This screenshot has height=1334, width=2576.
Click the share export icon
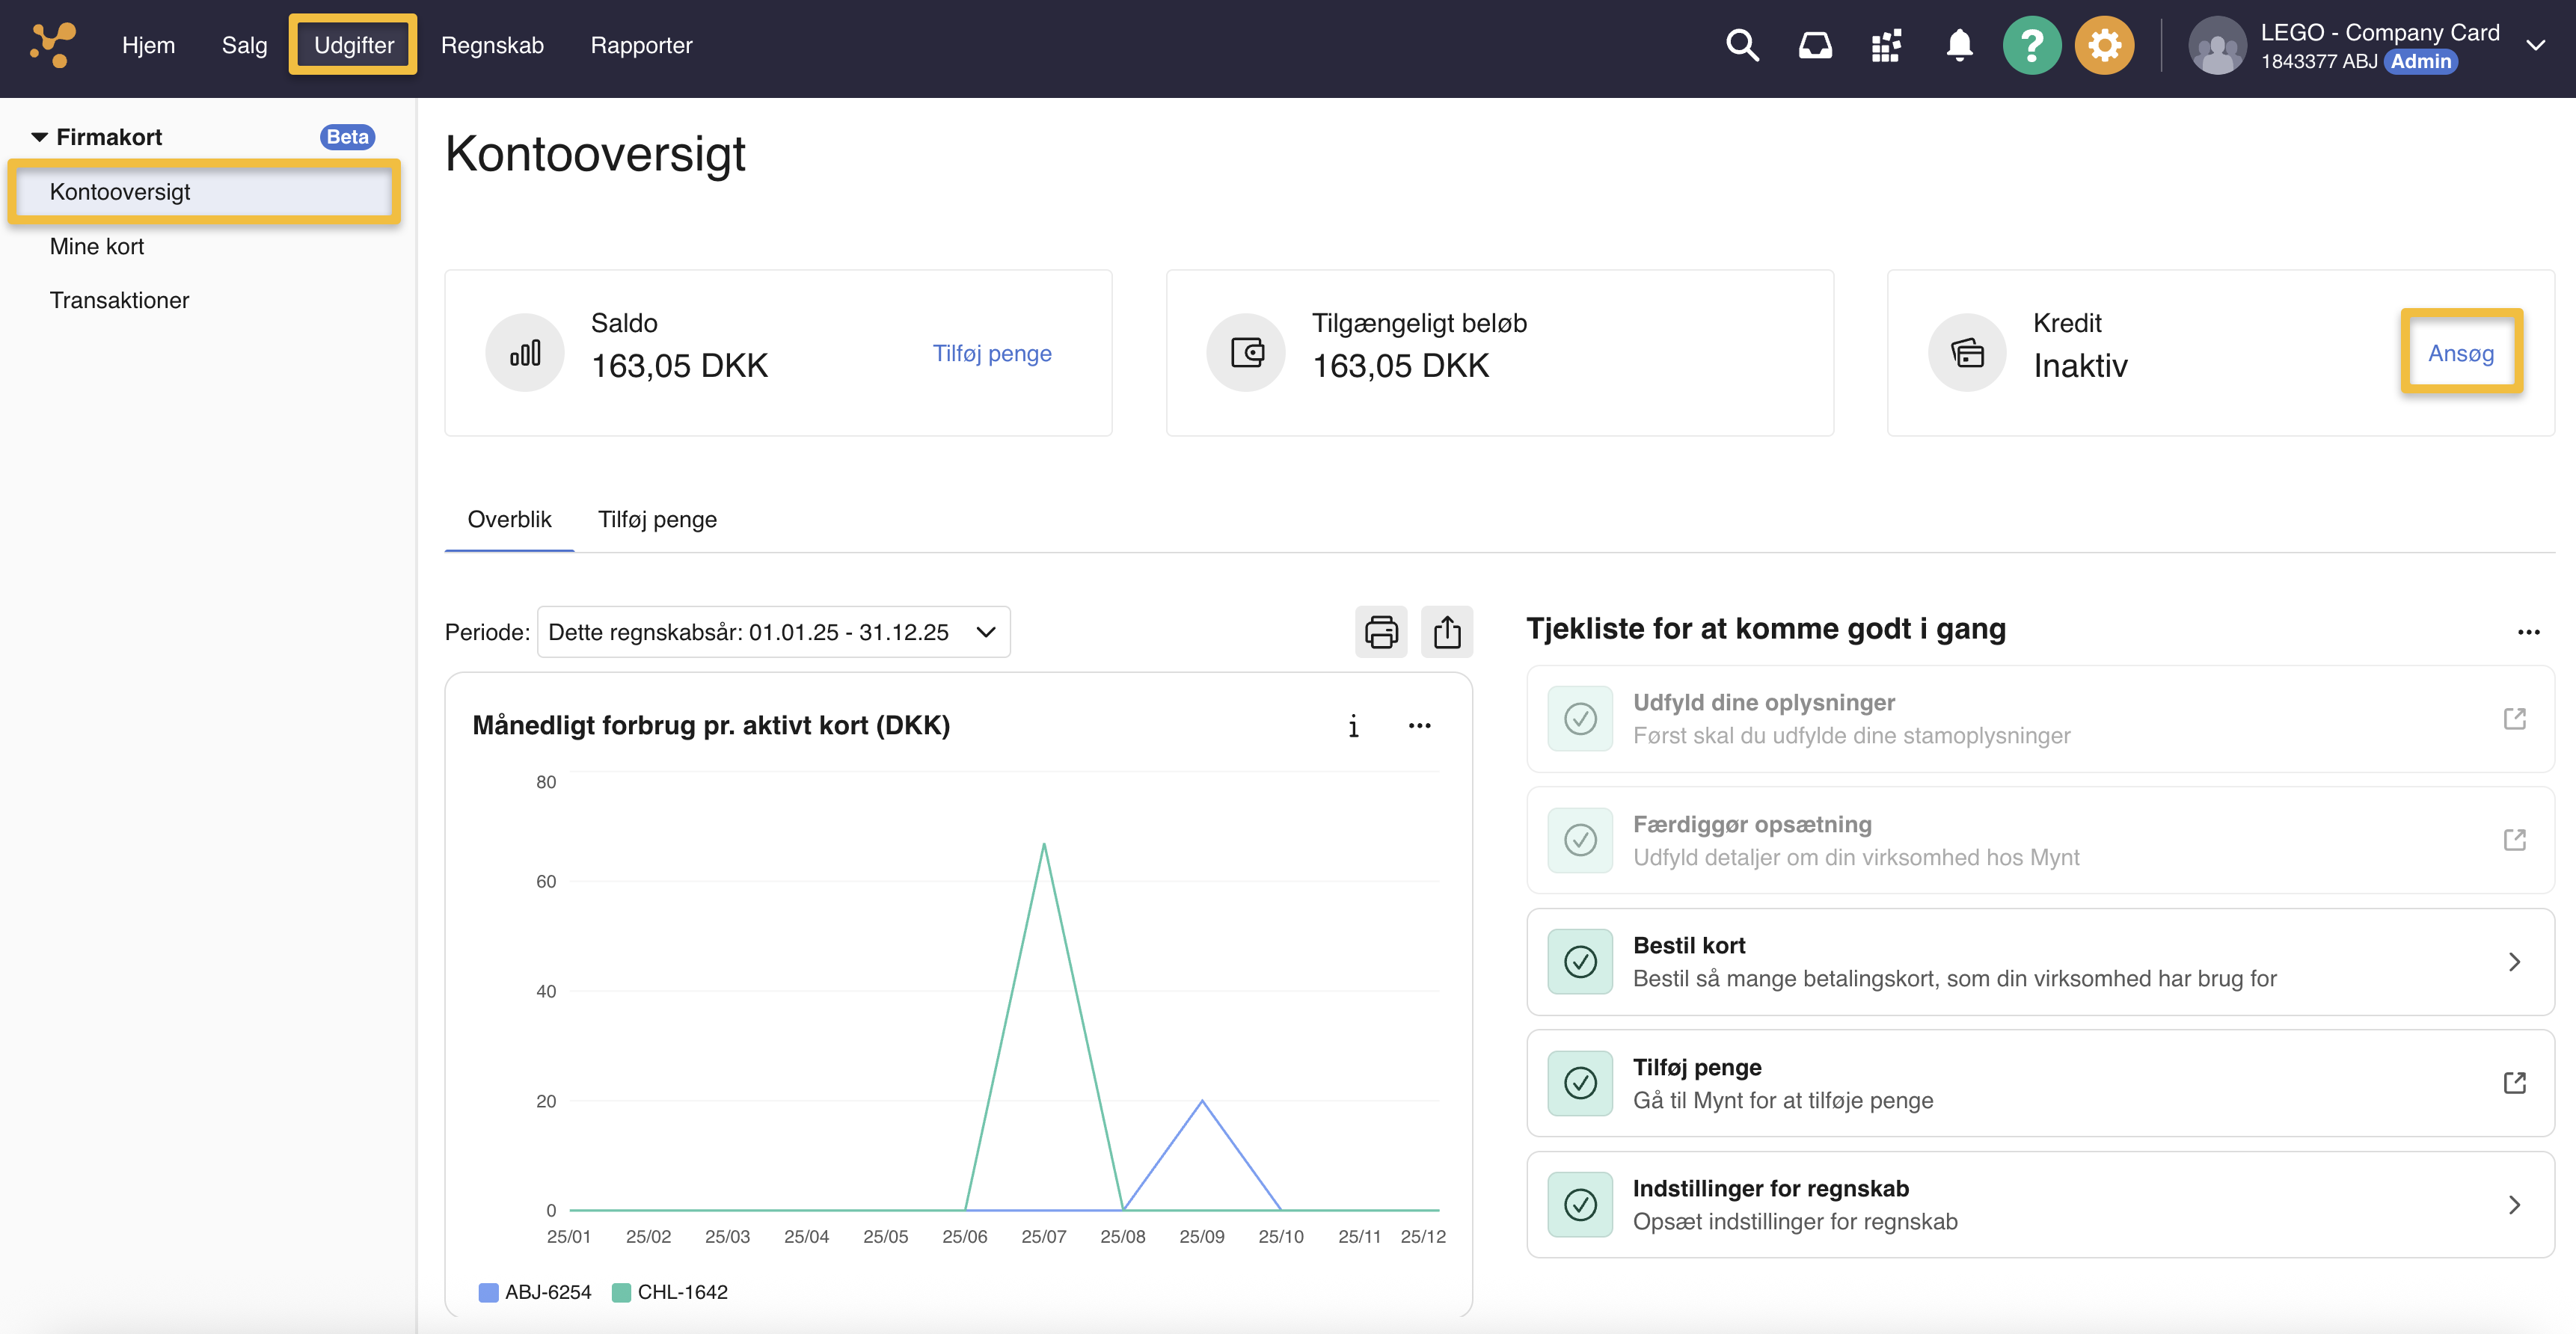coord(1447,632)
